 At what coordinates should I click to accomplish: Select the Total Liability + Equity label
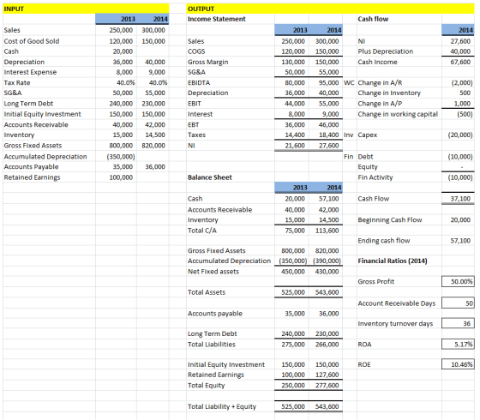222,407
